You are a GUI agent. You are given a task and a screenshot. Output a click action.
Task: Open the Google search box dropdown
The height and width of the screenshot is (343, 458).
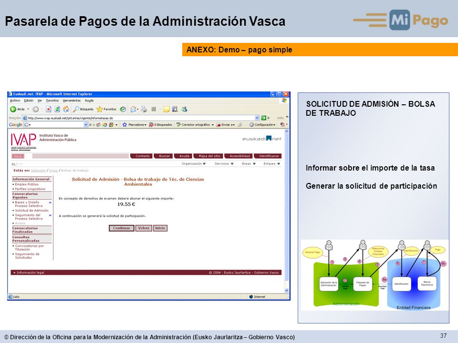(86, 124)
